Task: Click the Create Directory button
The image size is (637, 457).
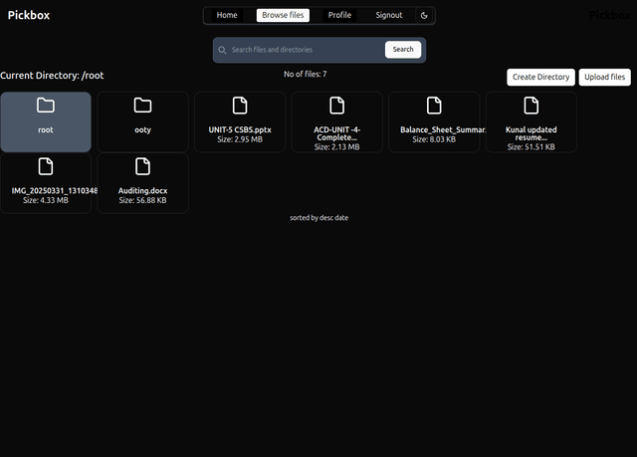Action: tap(540, 77)
